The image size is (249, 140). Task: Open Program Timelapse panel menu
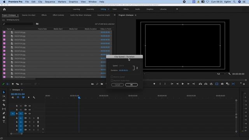pyautogui.click(x=135, y=15)
